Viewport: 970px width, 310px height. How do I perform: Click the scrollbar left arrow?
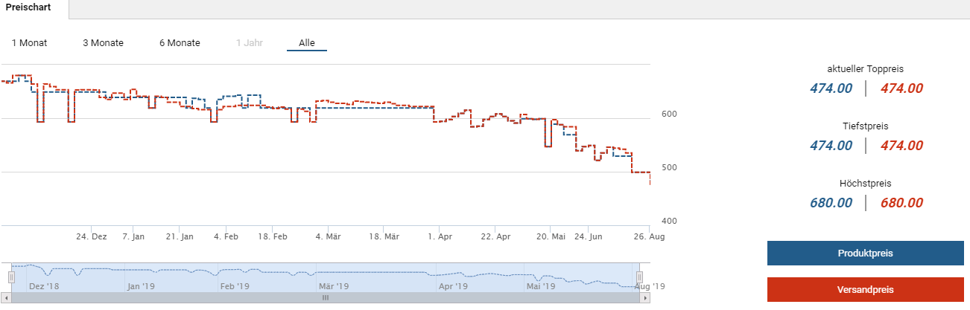point(5,297)
